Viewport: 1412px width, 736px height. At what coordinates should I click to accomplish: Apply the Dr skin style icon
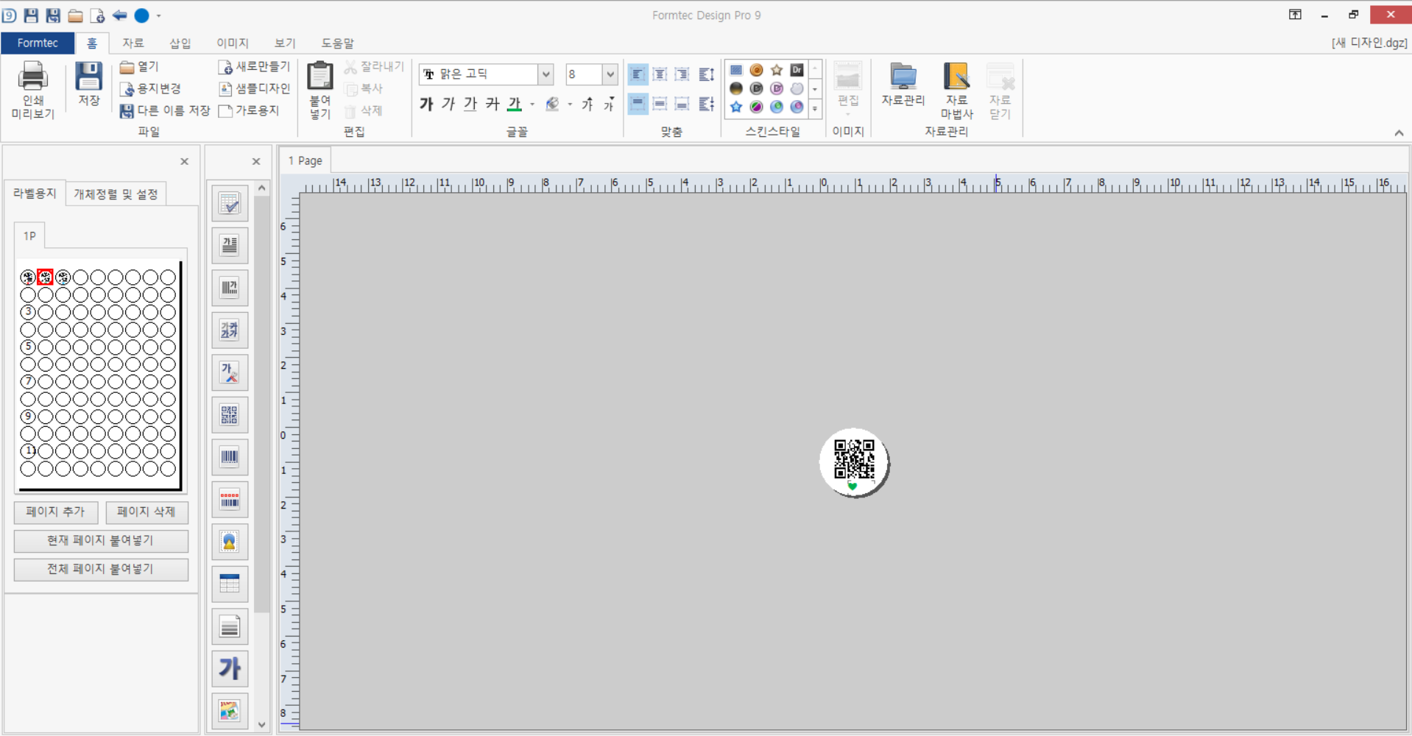pos(797,70)
